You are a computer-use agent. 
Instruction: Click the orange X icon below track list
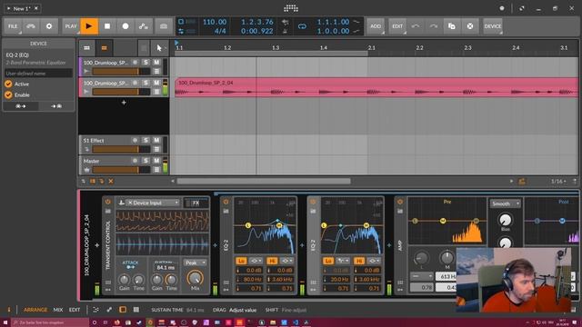[111, 182]
